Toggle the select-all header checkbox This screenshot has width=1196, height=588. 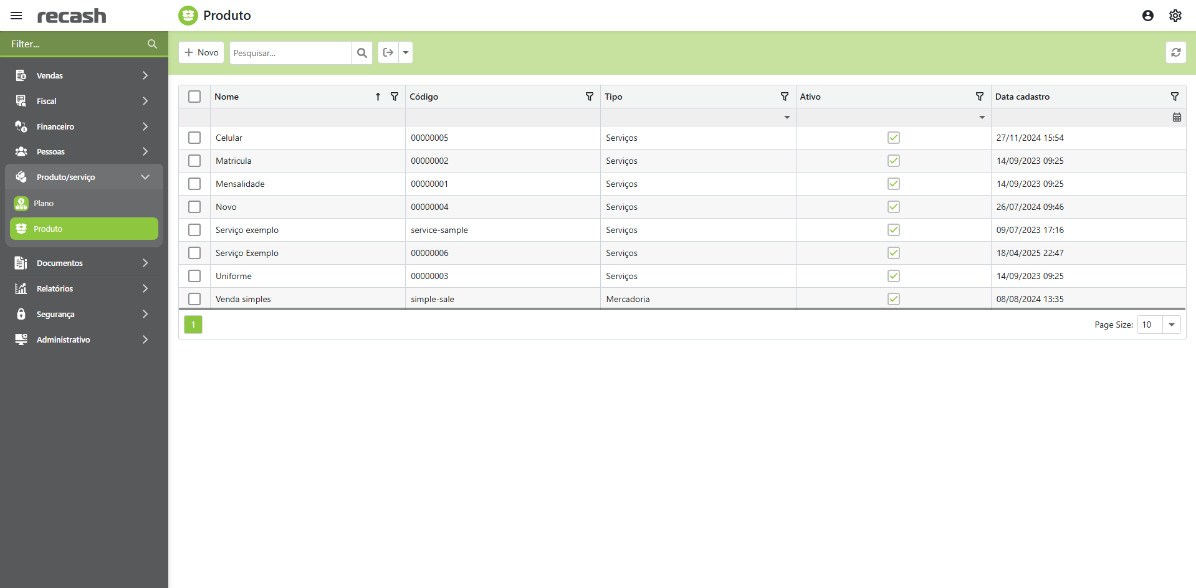[x=194, y=97]
